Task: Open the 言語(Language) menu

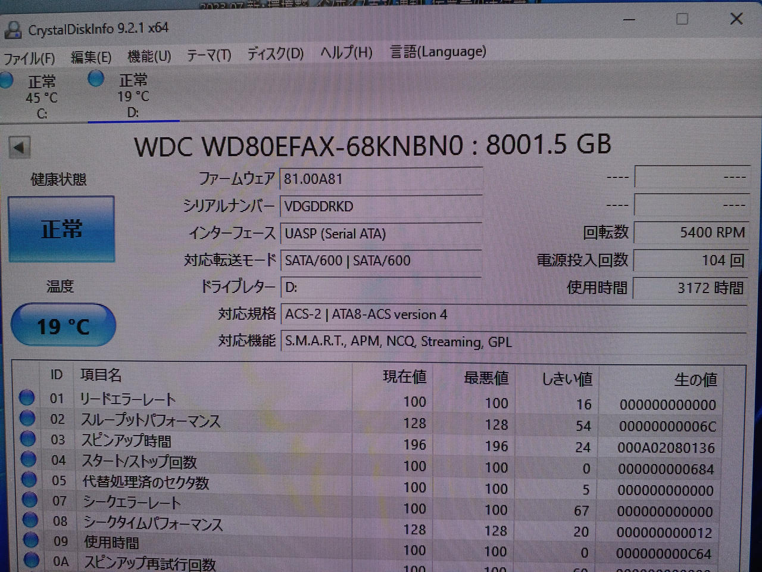Action: [x=438, y=52]
